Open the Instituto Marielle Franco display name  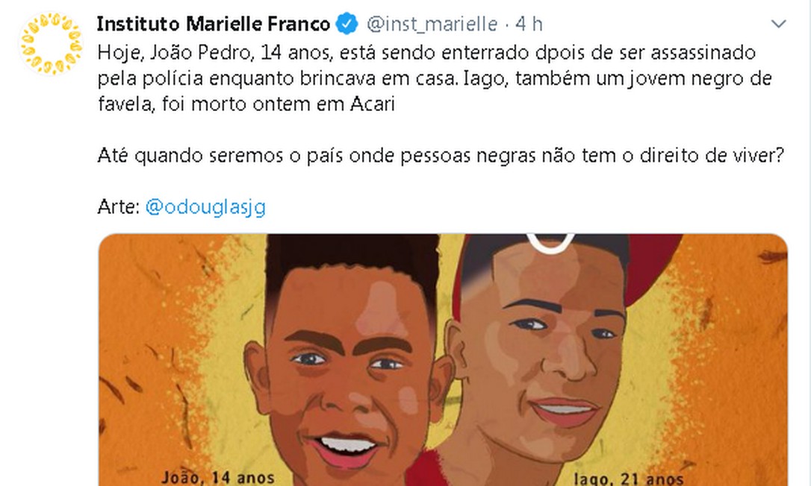[x=213, y=24]
